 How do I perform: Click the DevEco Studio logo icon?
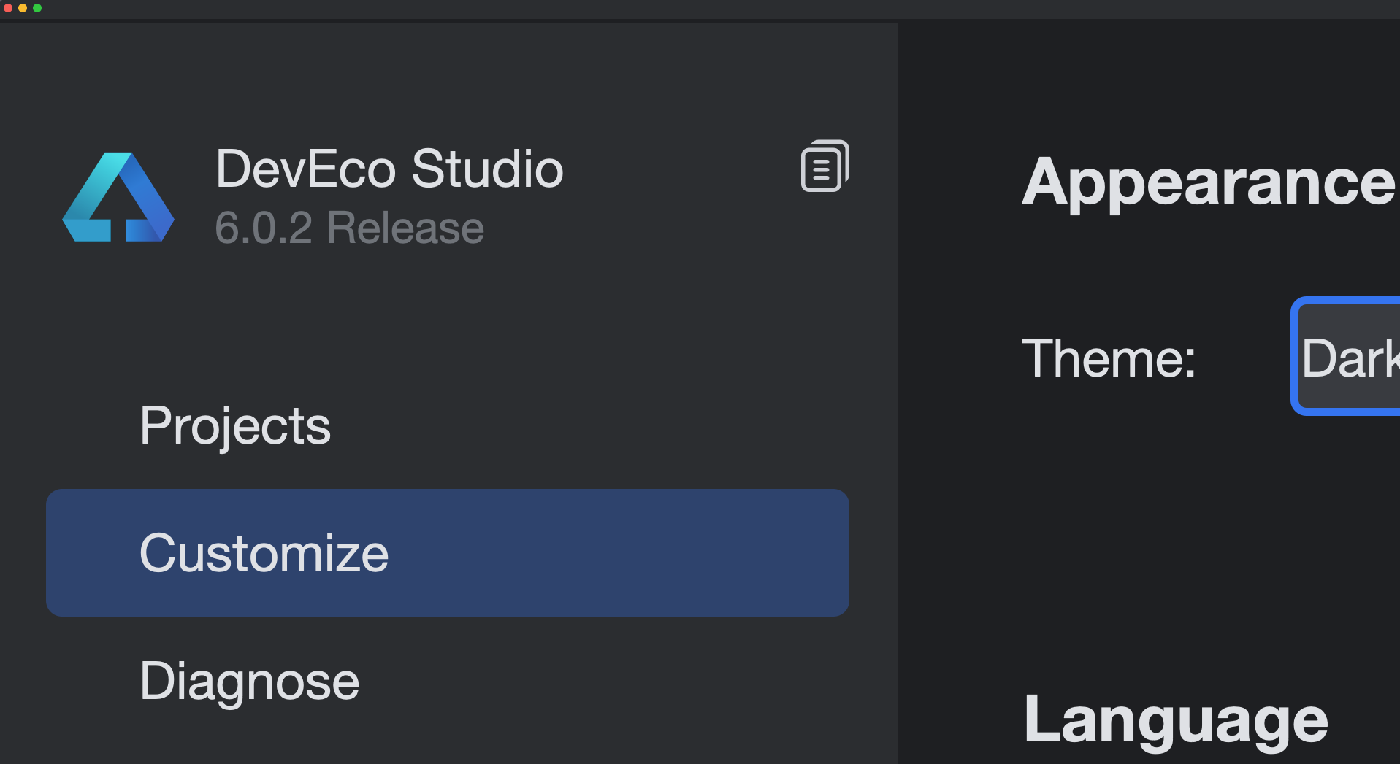[118, 197]
